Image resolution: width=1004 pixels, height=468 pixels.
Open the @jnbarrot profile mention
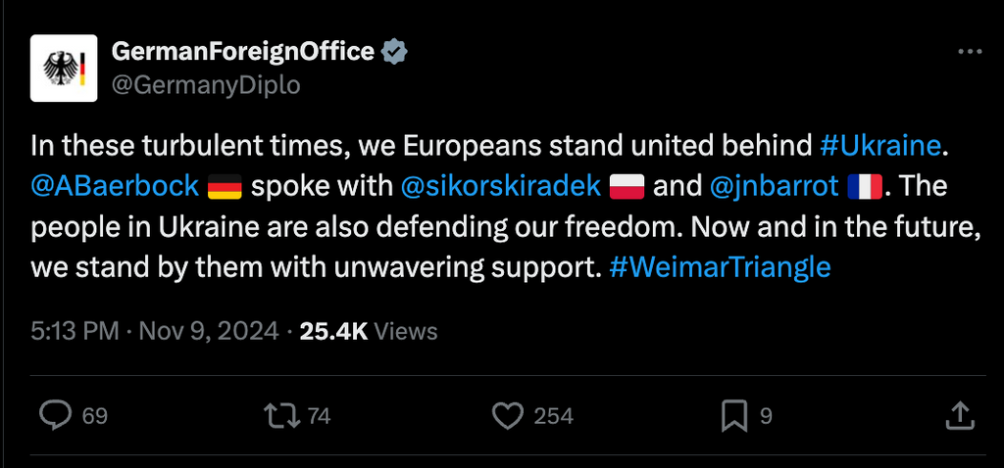pyautogui.click(x=775, y=187)
